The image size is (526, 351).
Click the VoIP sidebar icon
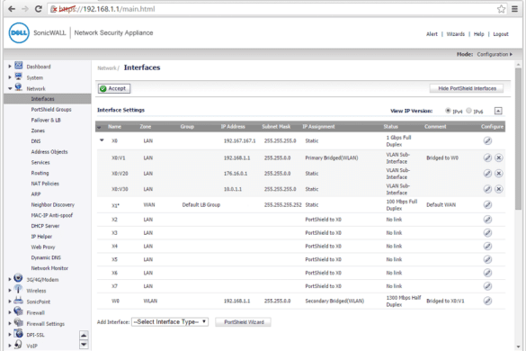(18, 345)
